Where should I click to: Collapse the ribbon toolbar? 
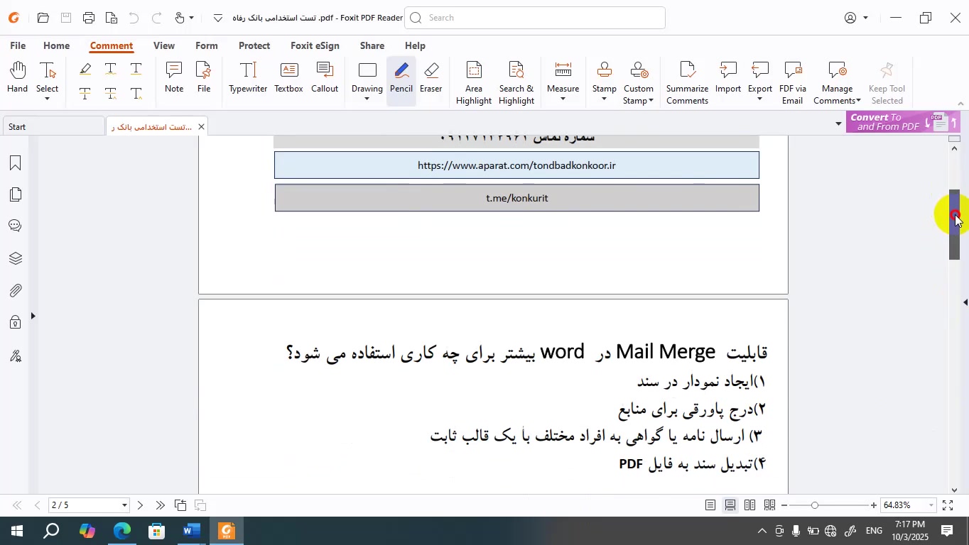(x=961, y=104)
